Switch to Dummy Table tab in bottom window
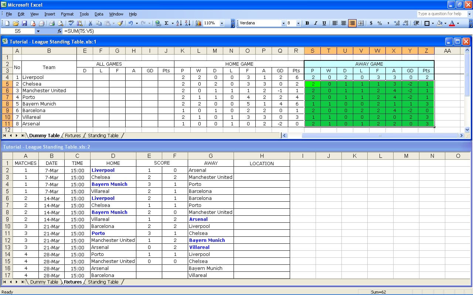 tap(44, 282)
